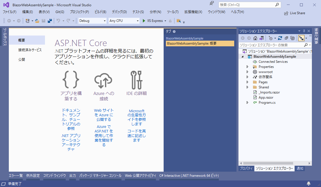Toggle Show All Files in Solution Explorer
This screenshot has height=187, width=321.
click(293, 38)
